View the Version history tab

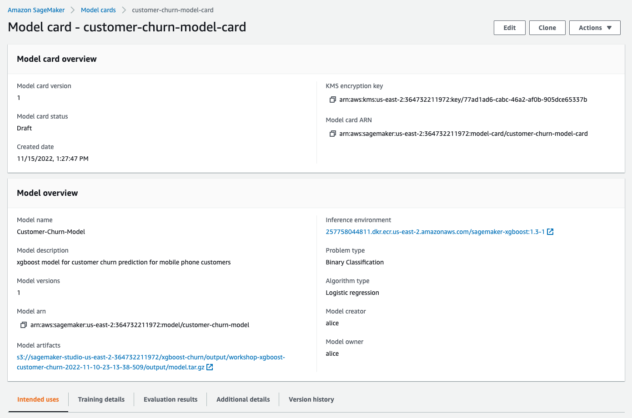(x=311, y=399)
